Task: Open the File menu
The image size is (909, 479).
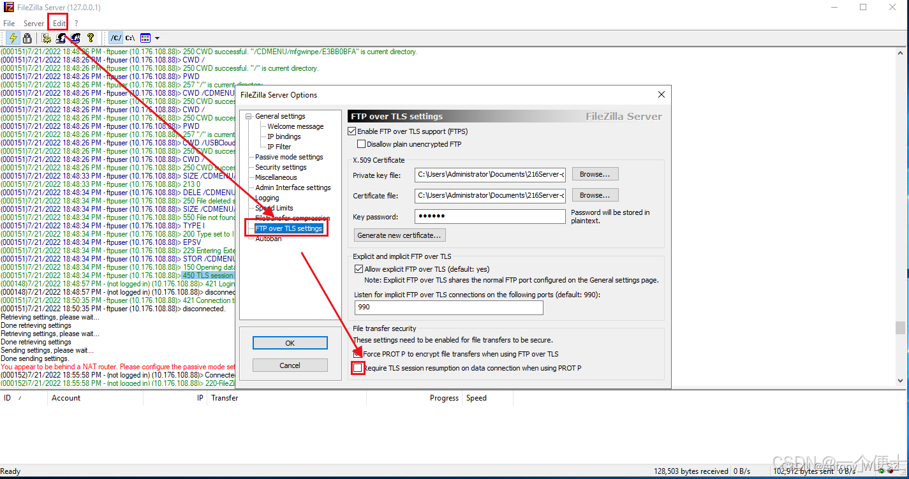Action: (x=9, y=23)
